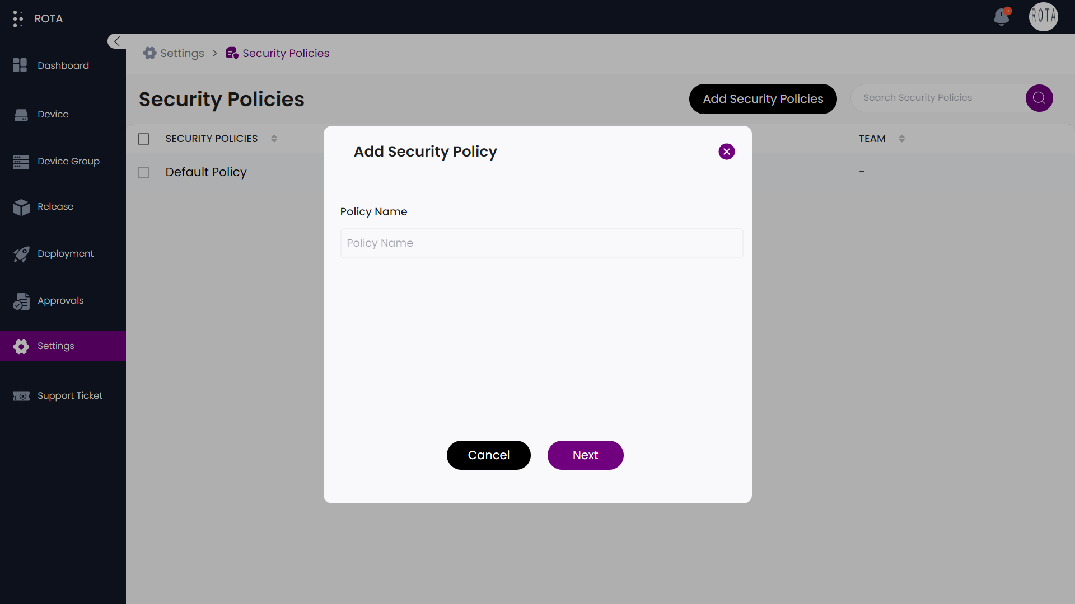
Task: Click the Device sidebar icon
Action: point(21,114)
